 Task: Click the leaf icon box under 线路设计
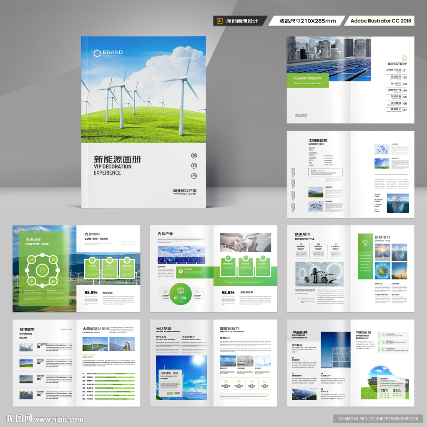pos(251,384)
